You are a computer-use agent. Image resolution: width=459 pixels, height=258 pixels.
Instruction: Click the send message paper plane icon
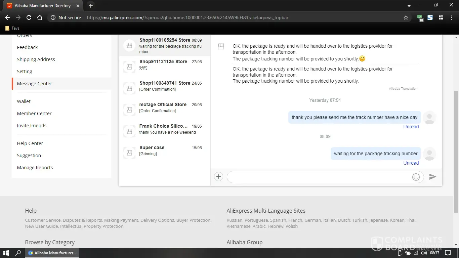pyautogui.click(x=432, y=177)
